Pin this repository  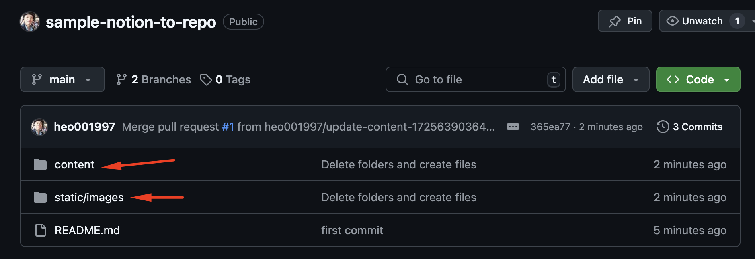(x=625, y=21)
